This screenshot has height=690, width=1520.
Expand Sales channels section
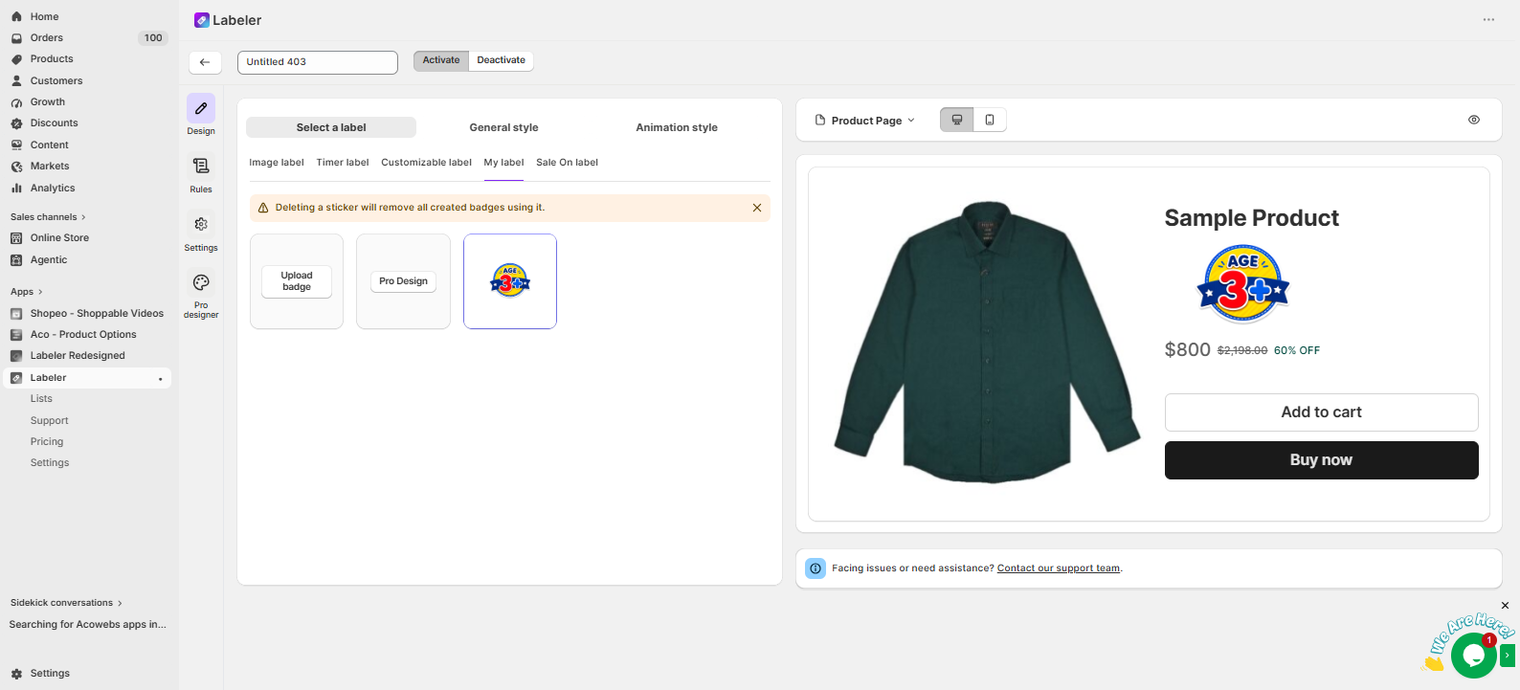click(48, 217)
